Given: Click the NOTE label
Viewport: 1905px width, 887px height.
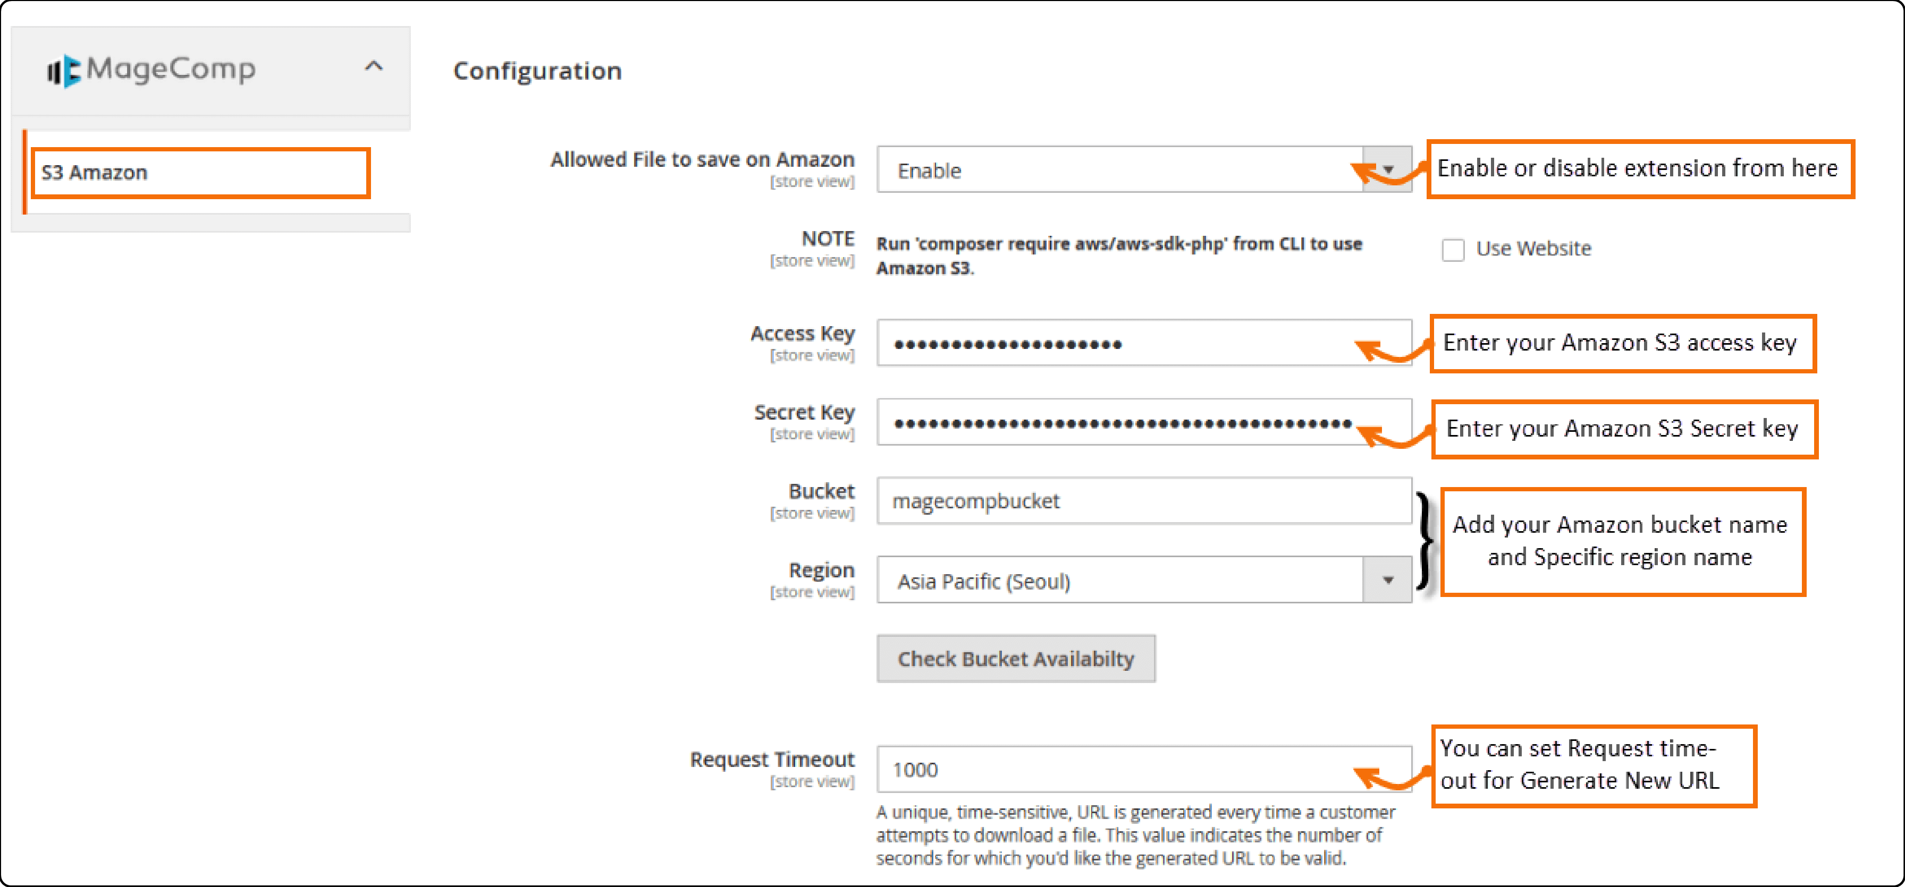Looking at the screenshot, I should [828, 238].
